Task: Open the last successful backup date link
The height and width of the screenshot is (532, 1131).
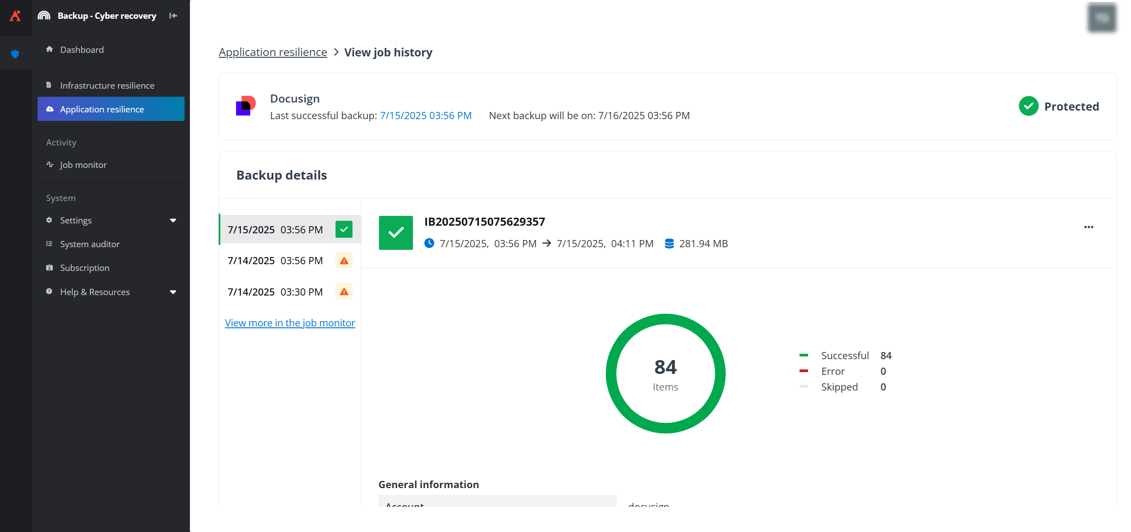Action: pos(426,115)
